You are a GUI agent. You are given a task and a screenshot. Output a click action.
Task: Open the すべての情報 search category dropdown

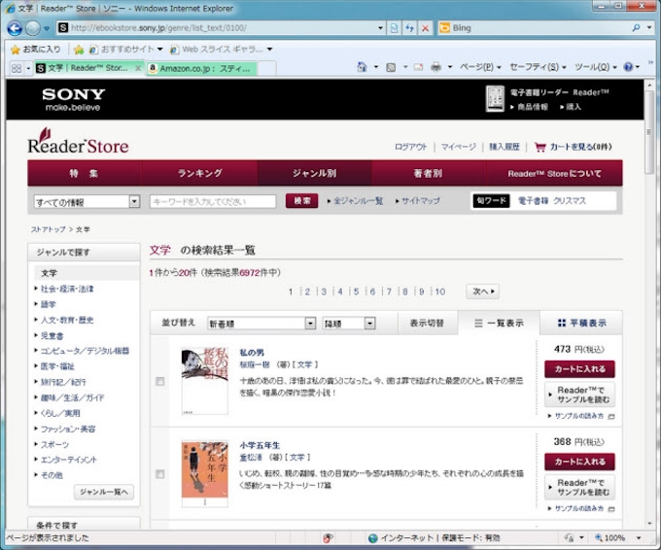tap(87, 201)
